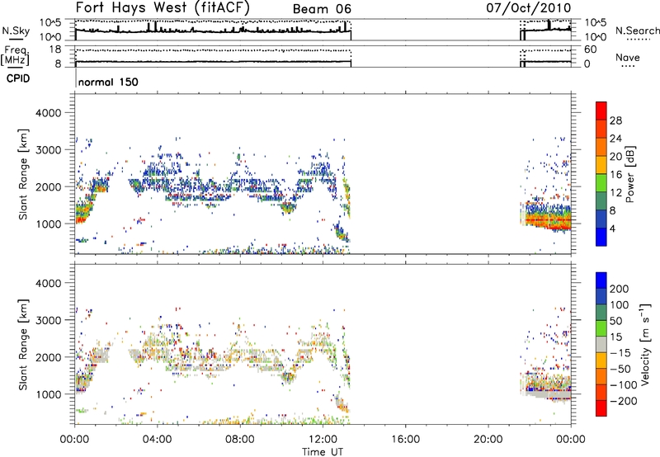This screenshot has width=660, height=457.
Task: Click the "−50" Velocity colorbar value
Action: point(619,369)
